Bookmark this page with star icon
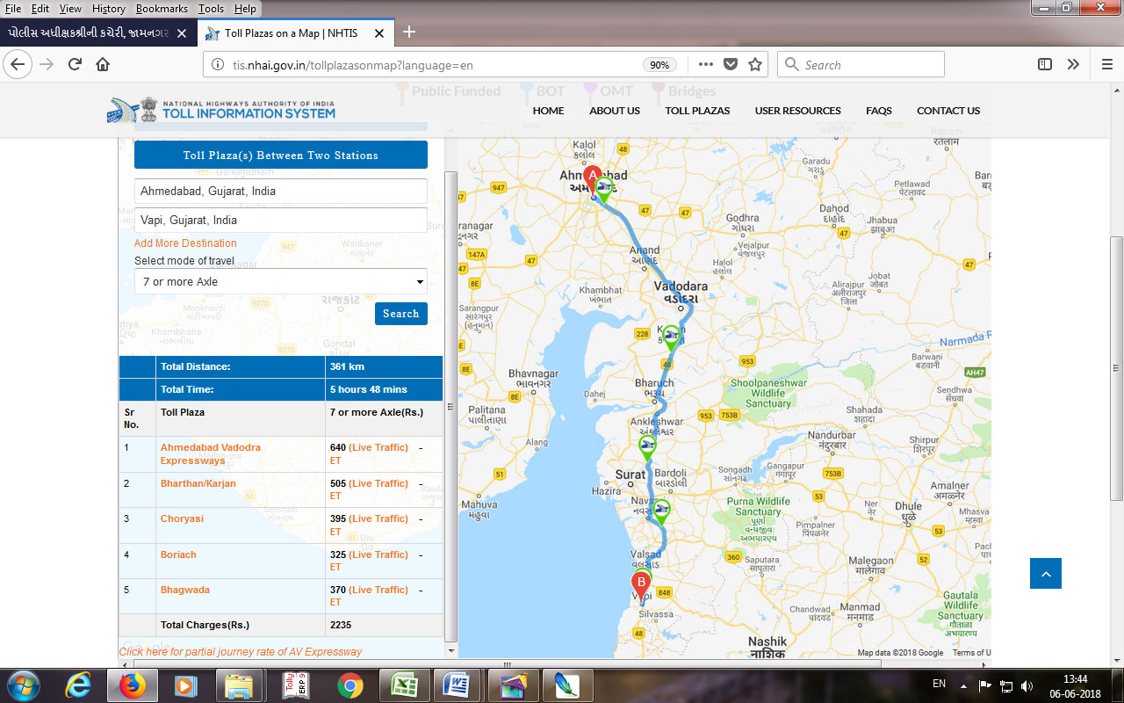1124x703 pixels. (x=754, y=64)
